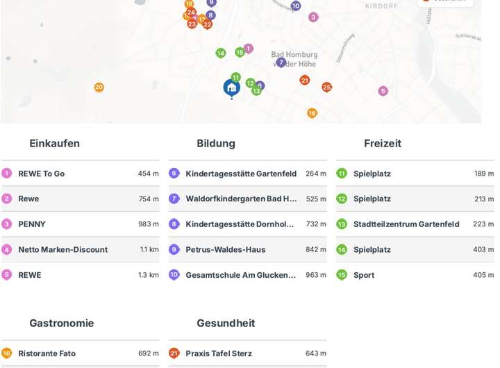Open the Sport entry

coord(415,275)
